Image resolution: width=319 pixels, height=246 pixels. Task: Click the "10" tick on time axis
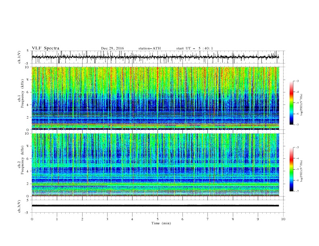tap(283, 219)
